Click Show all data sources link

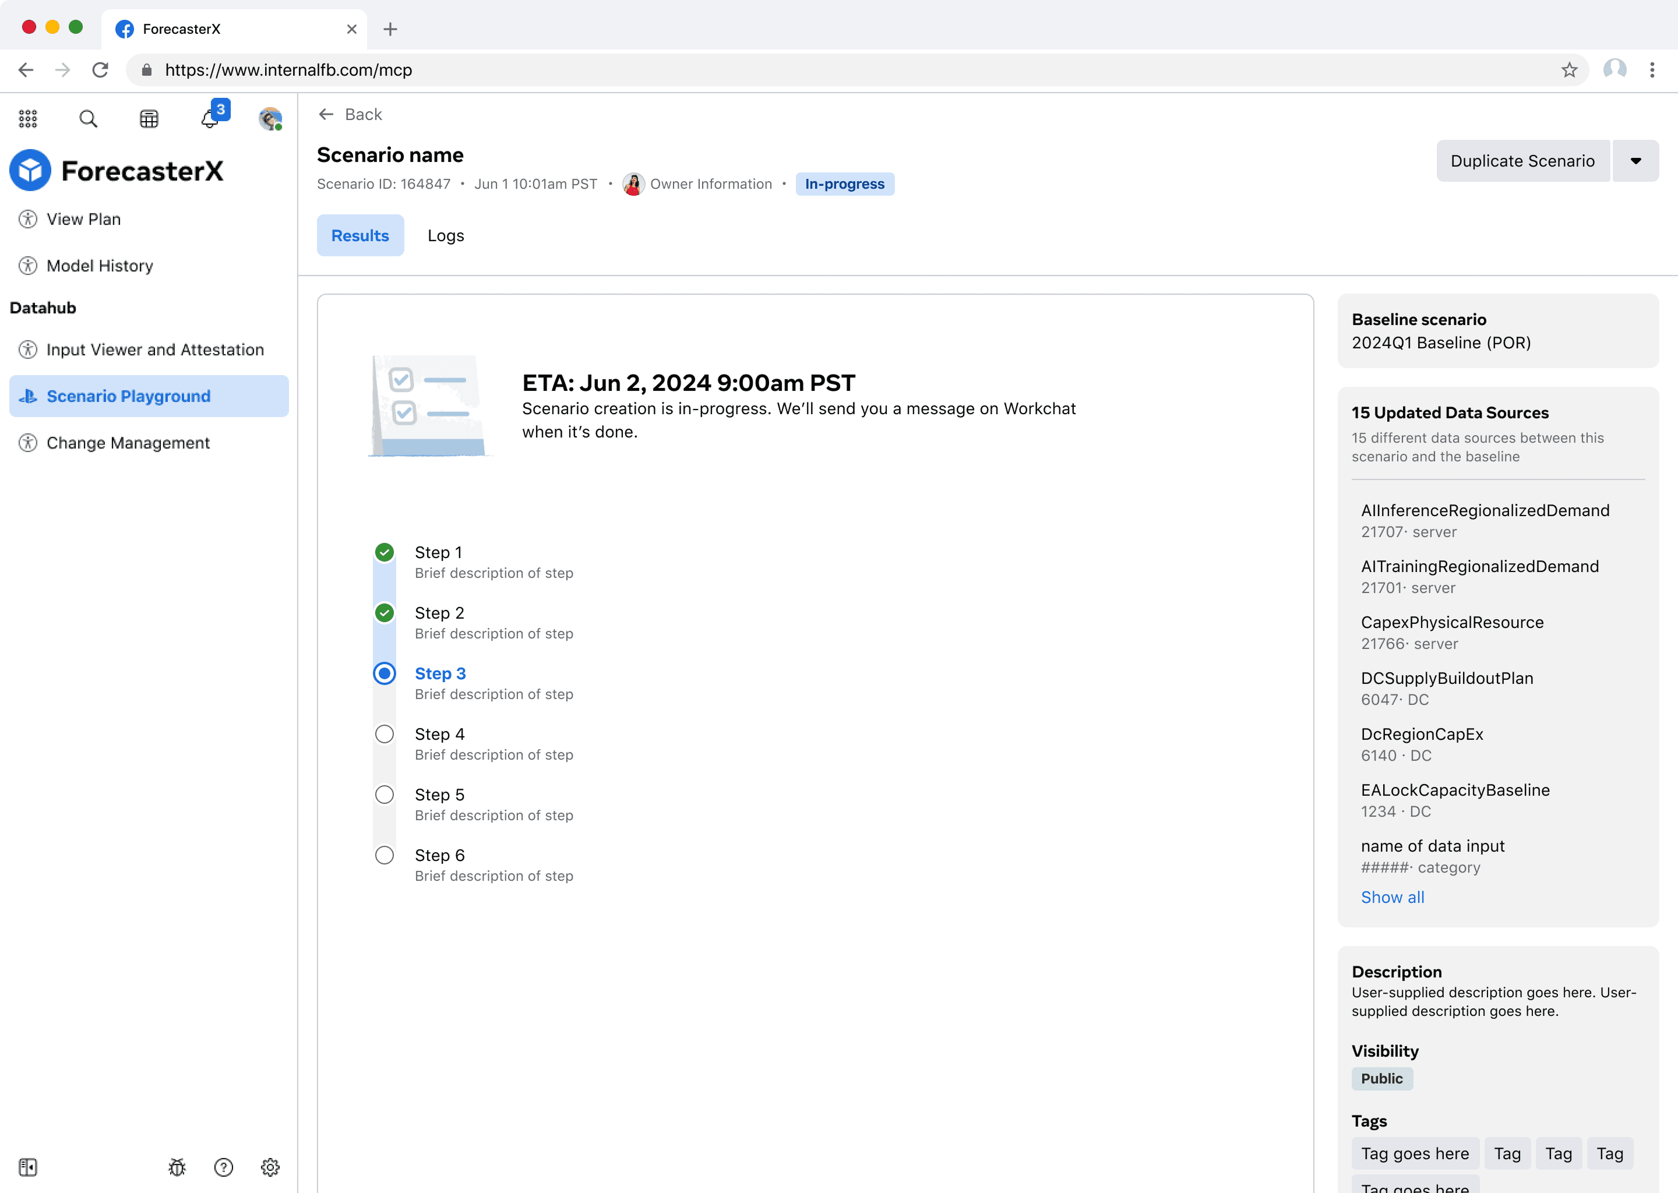pos(1392,897)
